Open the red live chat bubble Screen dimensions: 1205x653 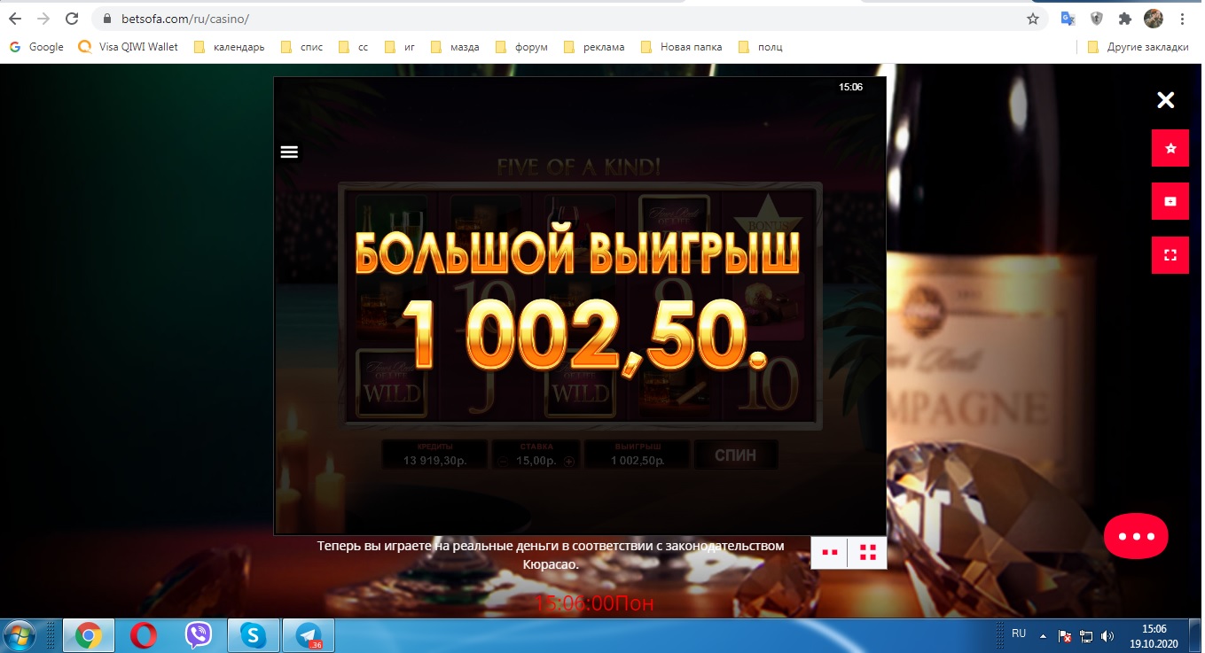pyautogui.click(x=1136, y=536)
